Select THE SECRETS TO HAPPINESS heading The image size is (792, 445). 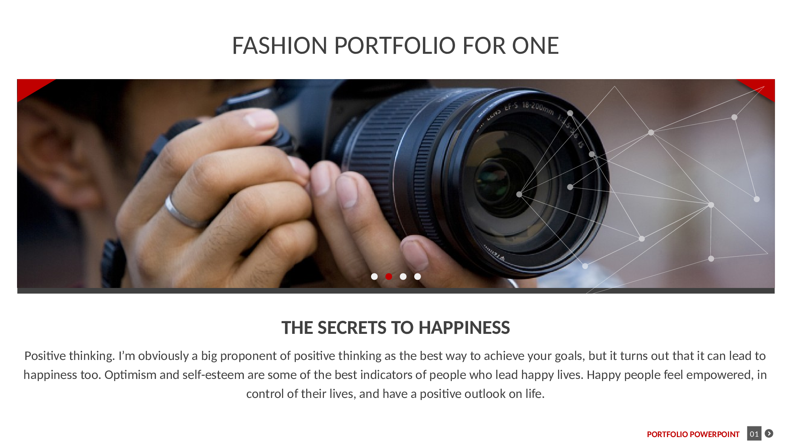[x=396, y=328]
